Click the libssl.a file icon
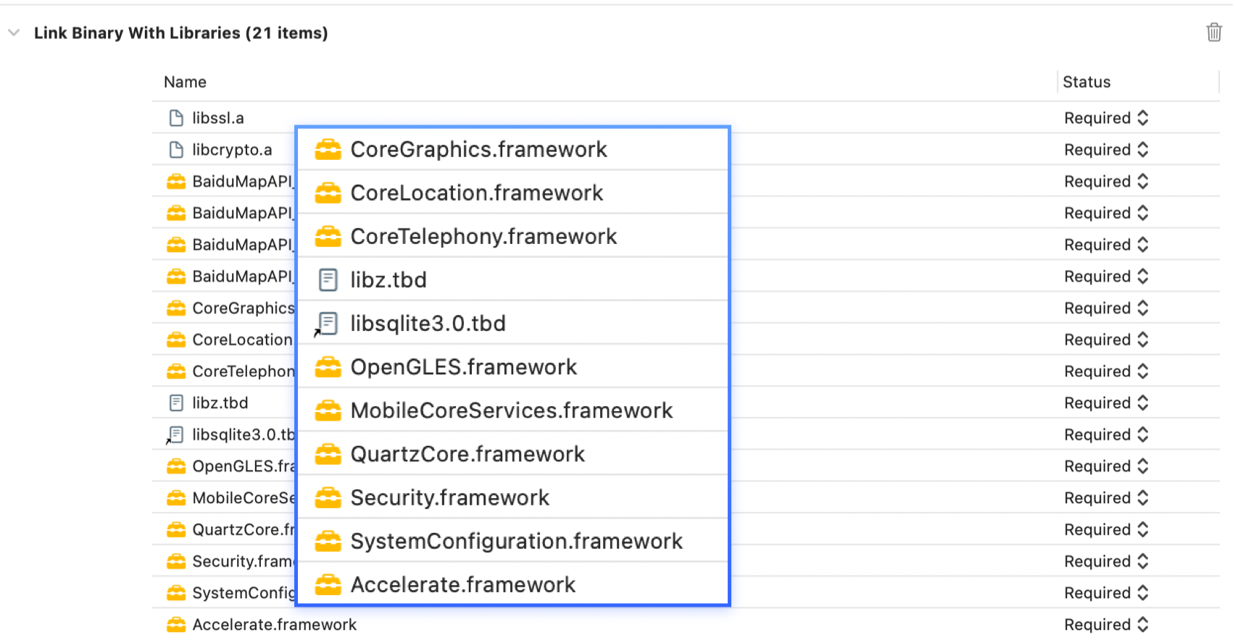 click(x=176, y=118)
